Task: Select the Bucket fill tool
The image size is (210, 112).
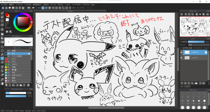Action: (2, 38)
